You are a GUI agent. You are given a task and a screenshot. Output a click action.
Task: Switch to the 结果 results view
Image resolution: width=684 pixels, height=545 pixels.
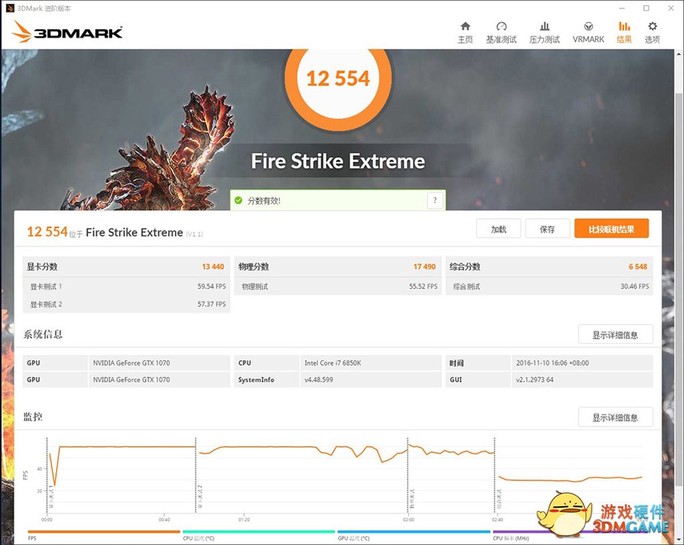tap(625, 33)
